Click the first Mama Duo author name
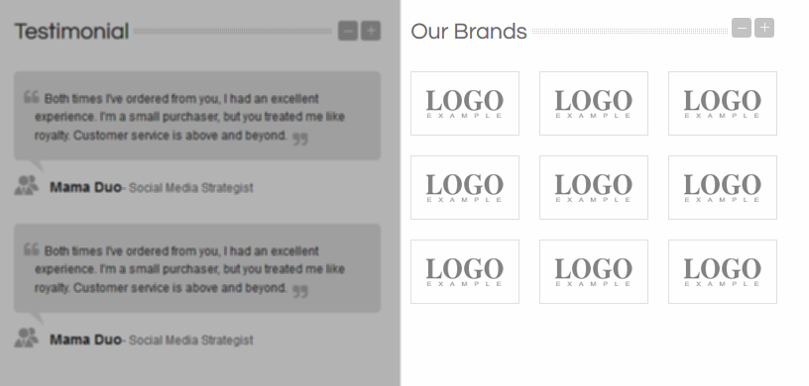 coord(85,188)
